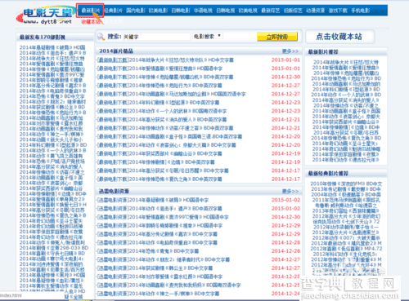Open the 最新影片 navigation item
The image size is (409, 301).
(91, 11)
